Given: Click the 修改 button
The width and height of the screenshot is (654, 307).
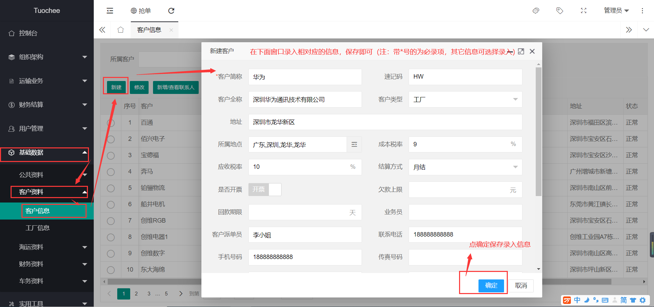Looking at the screenshot, I should click(x=139, y=87).
